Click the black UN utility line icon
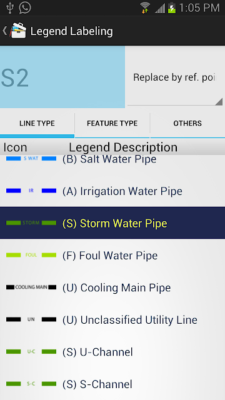The width and height of the screenshot is (225, 400). [31, 319]
